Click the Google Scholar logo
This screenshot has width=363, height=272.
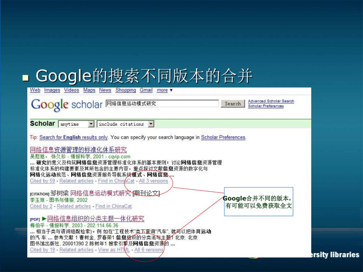pos(67,105)
